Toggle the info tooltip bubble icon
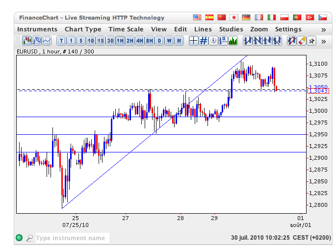 [213, 41]
